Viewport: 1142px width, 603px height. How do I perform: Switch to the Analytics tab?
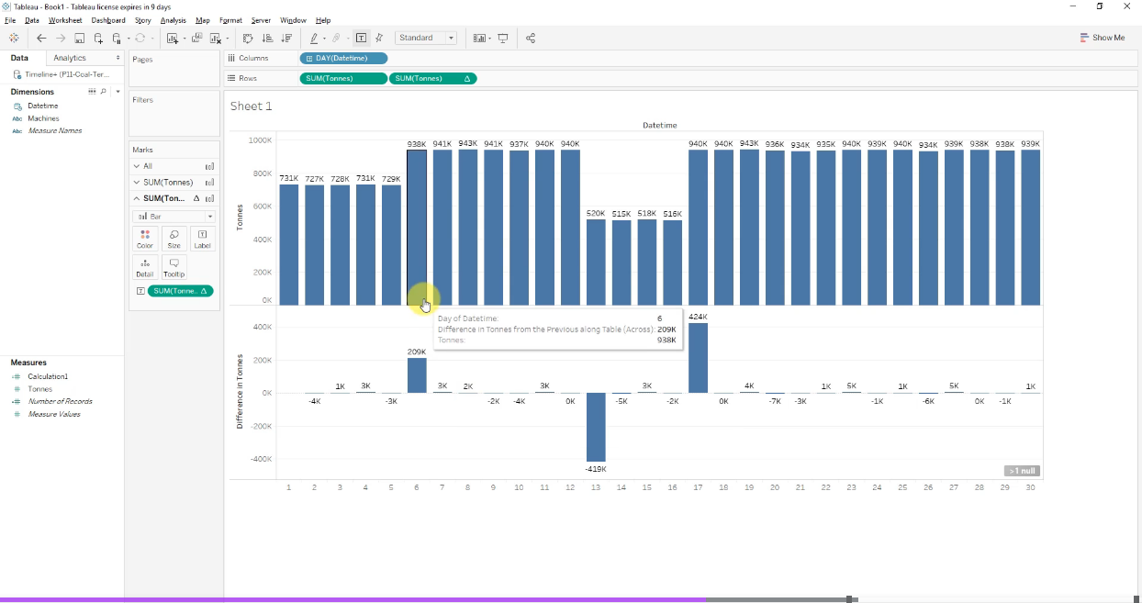70,58
